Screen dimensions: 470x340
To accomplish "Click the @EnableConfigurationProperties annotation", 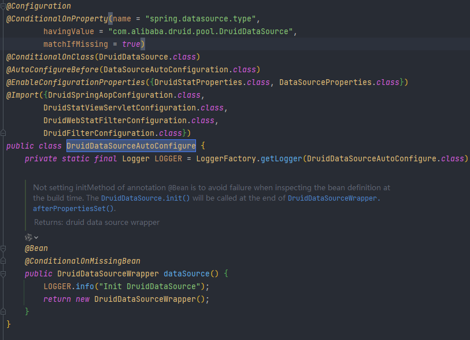I will pos(76,82).
